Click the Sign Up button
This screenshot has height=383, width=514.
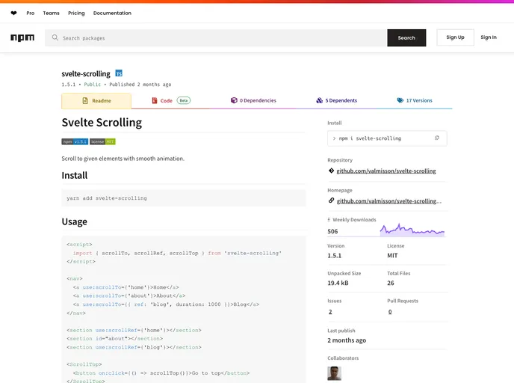[455, 37]
